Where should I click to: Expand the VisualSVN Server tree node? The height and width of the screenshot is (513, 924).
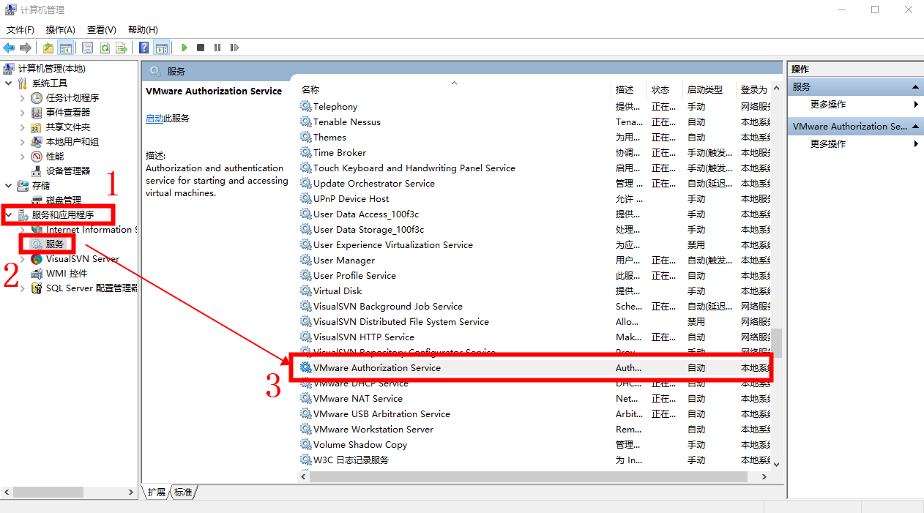click(x=23, y=258)
